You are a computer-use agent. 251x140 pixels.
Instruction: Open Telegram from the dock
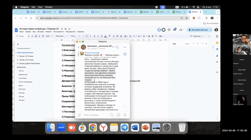coord(124,127)
